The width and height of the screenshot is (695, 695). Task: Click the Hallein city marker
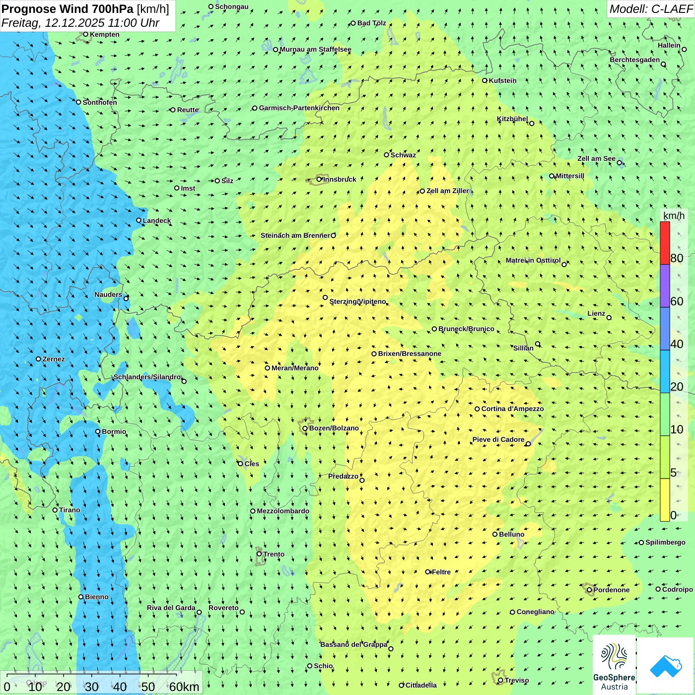click(x=684, y=49)
